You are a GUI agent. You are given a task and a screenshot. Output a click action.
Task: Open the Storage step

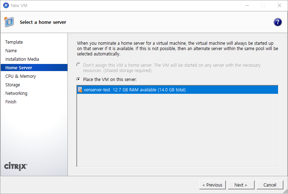[x=12, y=85]
